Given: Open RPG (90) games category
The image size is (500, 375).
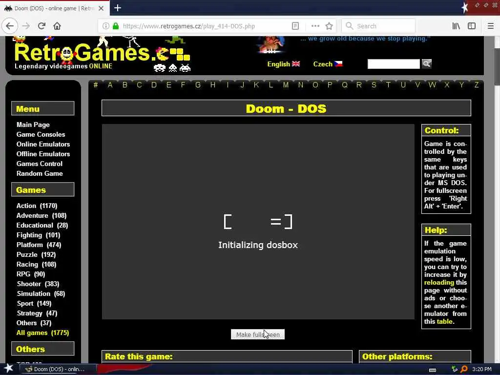Looking at the screenshot, I should (x=31, y=274).
